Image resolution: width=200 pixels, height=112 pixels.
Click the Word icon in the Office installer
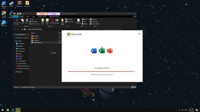(x=94, y=51)
